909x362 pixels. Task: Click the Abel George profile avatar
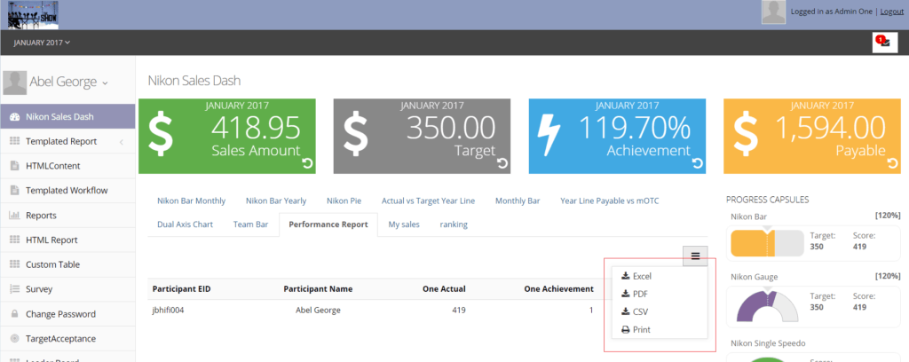14,83
